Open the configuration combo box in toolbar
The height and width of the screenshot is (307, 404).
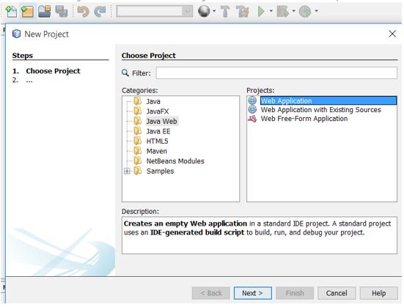pyautogui.click(x=154, y=11)
